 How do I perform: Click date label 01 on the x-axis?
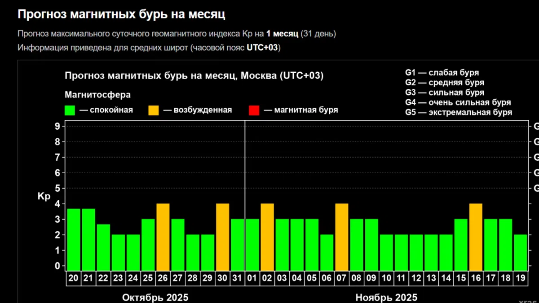[x=252, y=278]
